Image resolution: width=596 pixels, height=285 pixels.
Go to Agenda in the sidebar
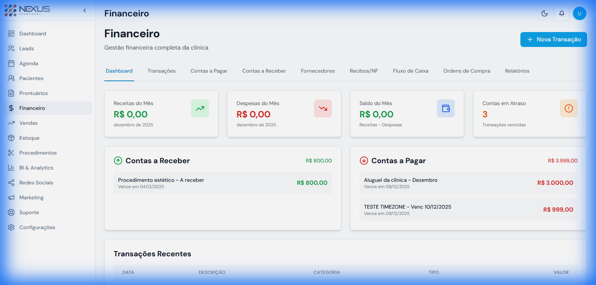pos(48,63)
